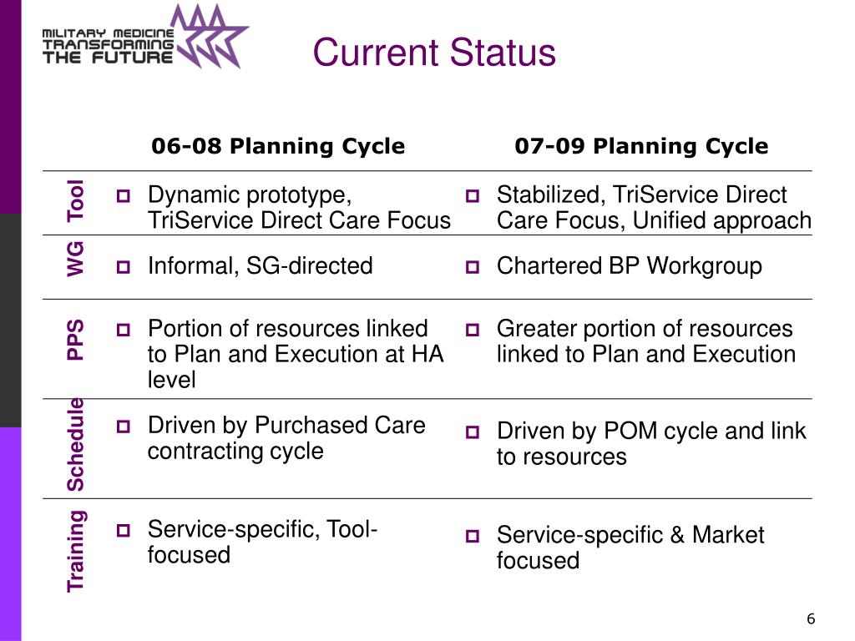The width and height of the screenshot is (855, 641).
Task: Click the bullet beside Driven by Purchased Care
Action: pyautogui.click(x=124, y=426)
